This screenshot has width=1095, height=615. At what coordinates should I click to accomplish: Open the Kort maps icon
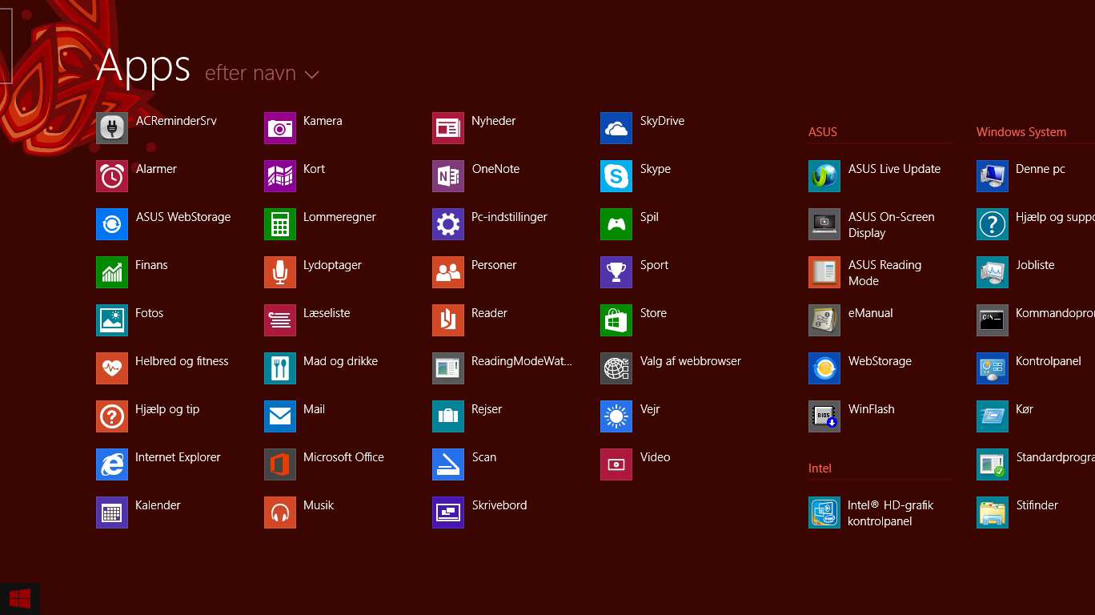pos(280,176)
